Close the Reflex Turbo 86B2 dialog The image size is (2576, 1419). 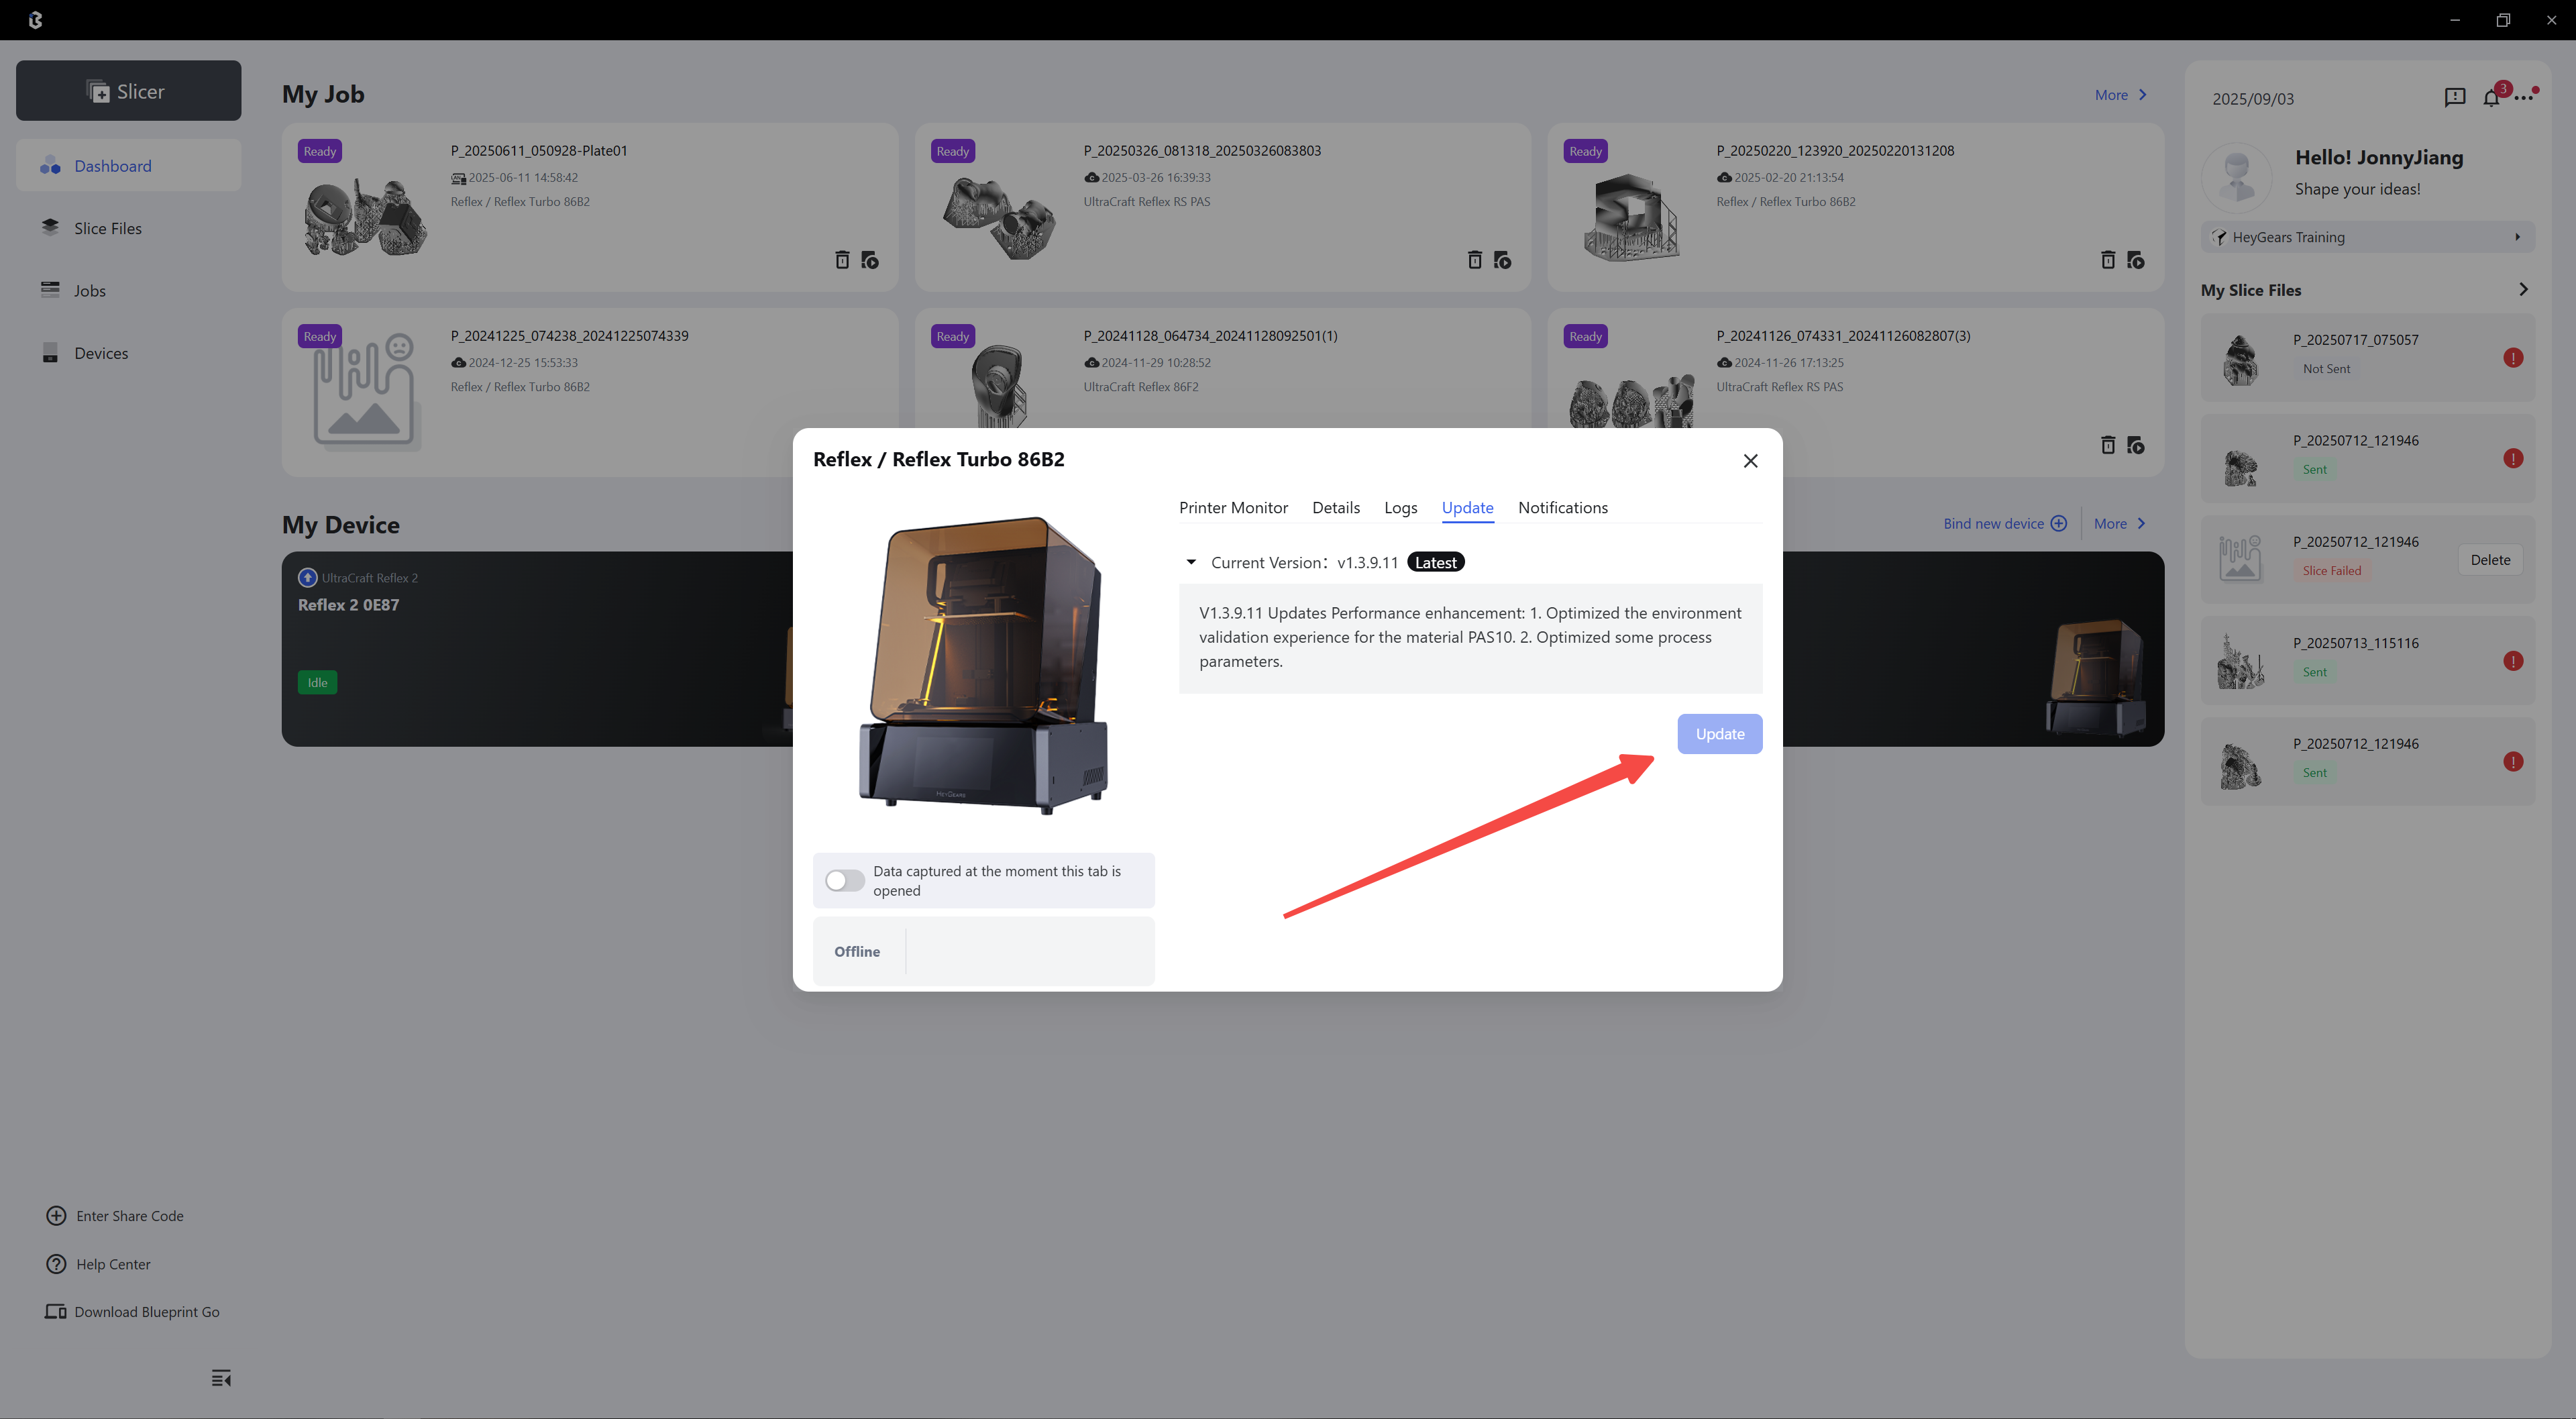click(x=1750, y=461)
